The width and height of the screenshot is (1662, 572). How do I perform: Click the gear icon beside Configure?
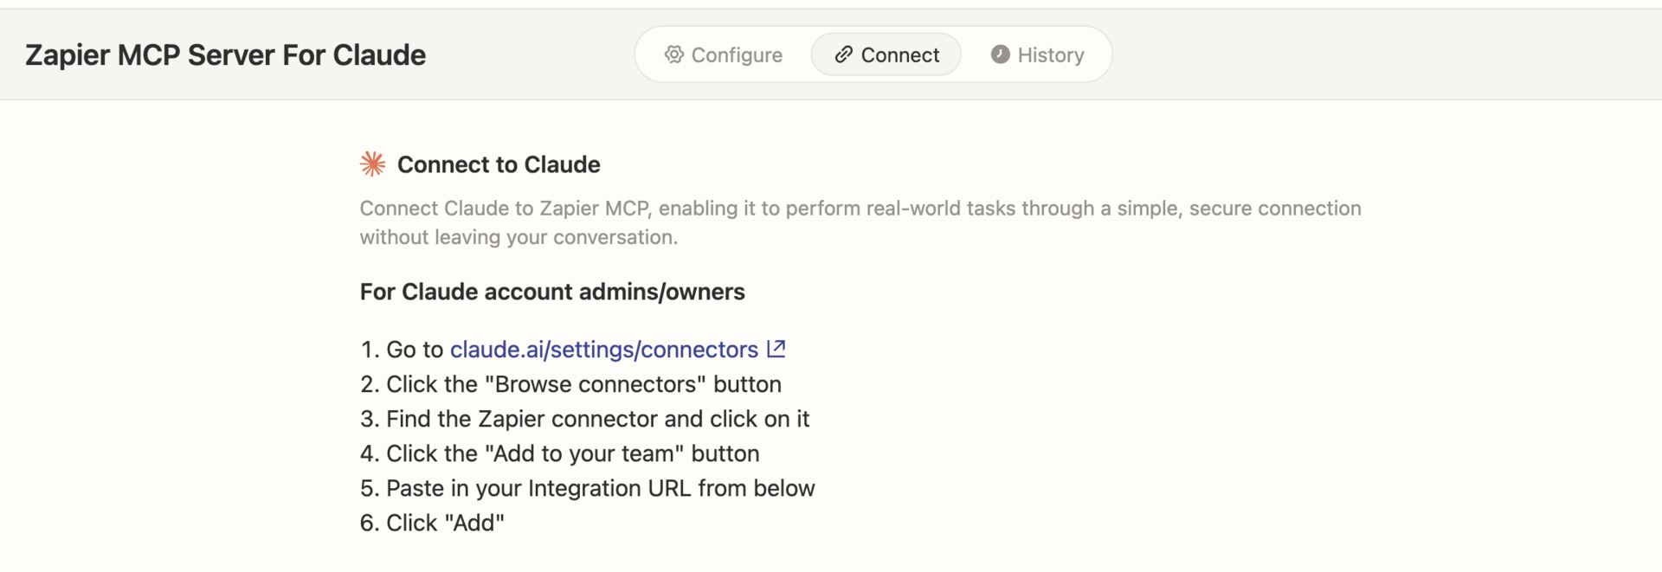tap(673, 55)
